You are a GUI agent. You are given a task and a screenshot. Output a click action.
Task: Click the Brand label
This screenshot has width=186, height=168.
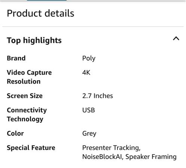pos(16,58)
